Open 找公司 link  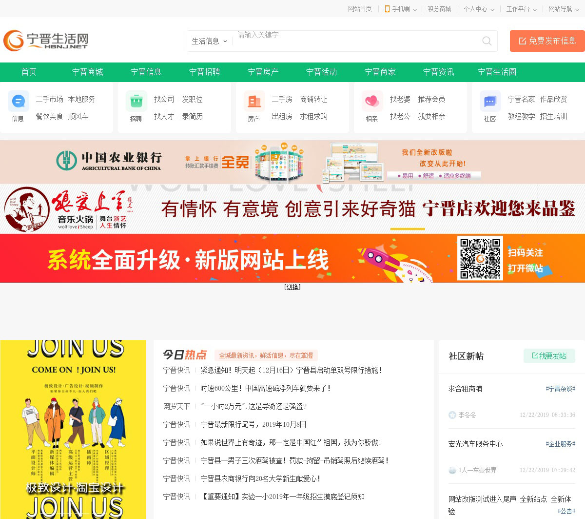(164, 99)
